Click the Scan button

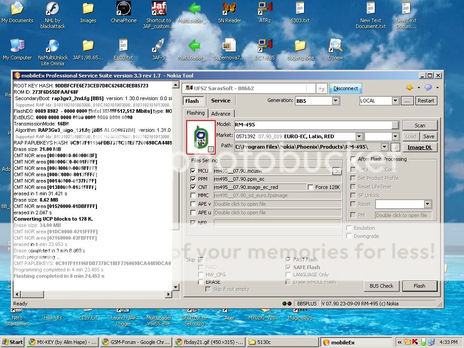tap(420, 126)
